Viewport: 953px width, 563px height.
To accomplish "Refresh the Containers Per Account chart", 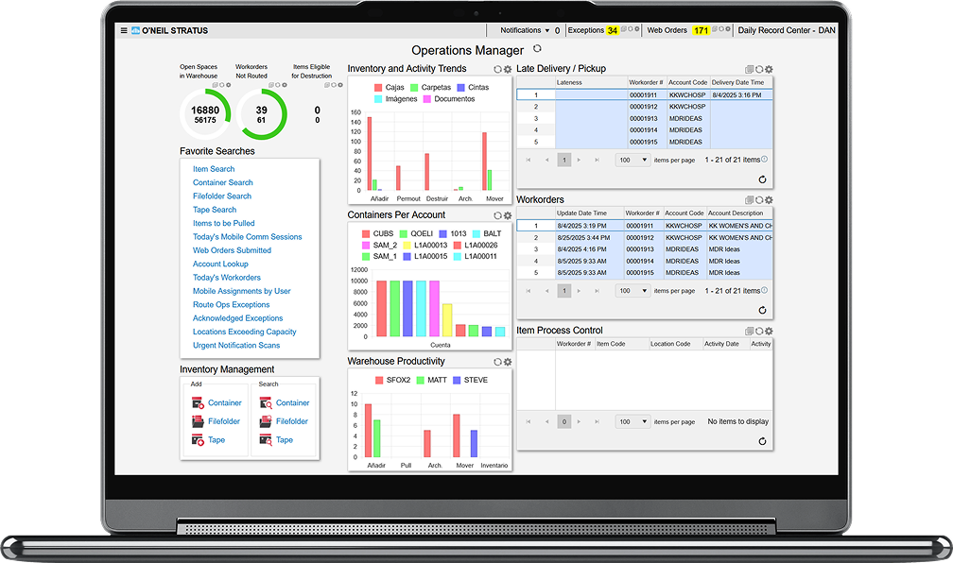I will [x=497, y=215].
